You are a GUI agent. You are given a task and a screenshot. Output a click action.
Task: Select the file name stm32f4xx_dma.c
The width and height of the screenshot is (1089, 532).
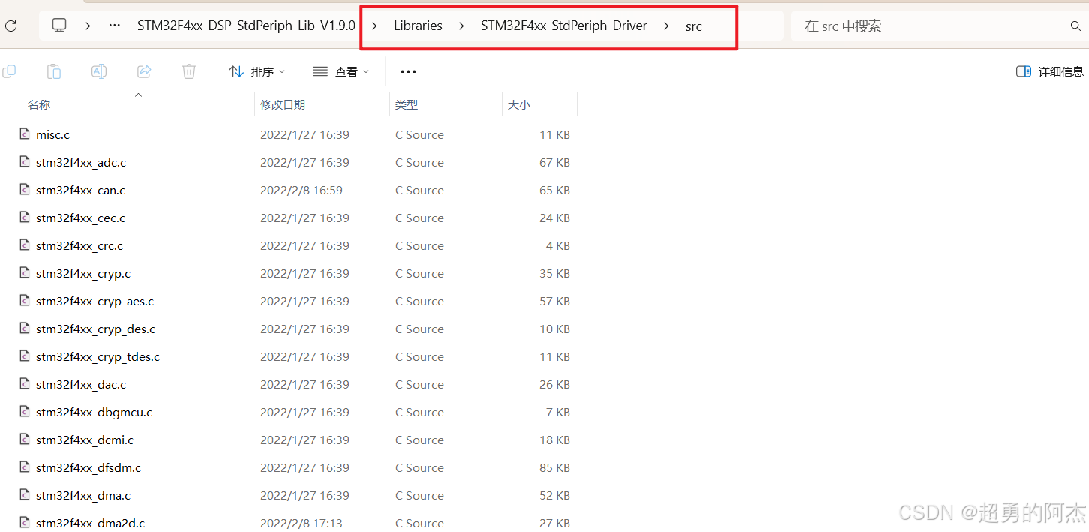pyautogui.click(x=83, y=496)
